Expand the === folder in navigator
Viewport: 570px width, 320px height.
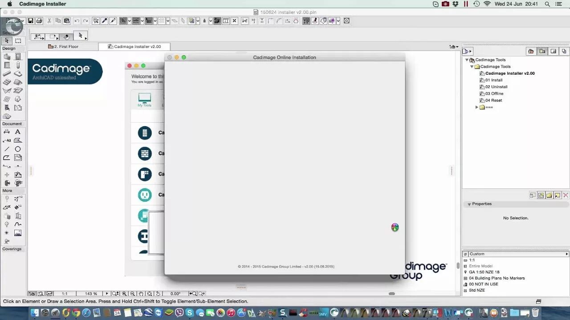(476, 107)
